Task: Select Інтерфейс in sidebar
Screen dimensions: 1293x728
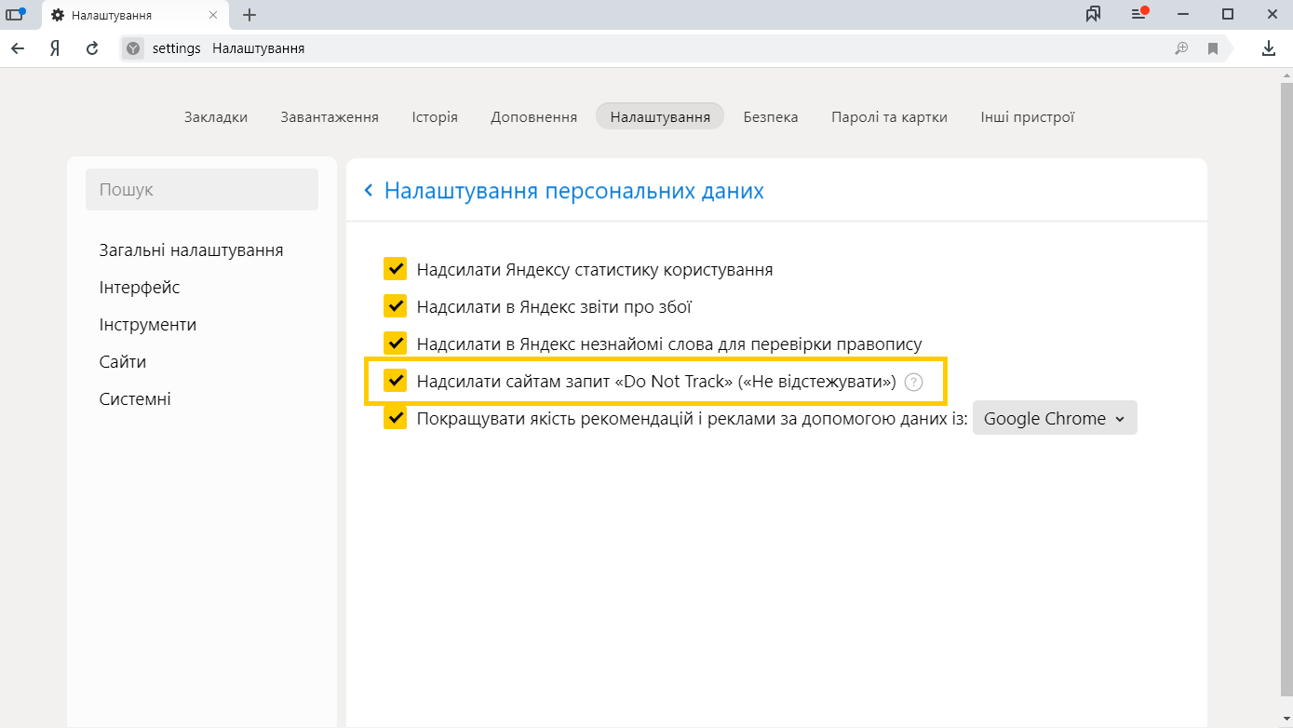Action: coord(140,288)
